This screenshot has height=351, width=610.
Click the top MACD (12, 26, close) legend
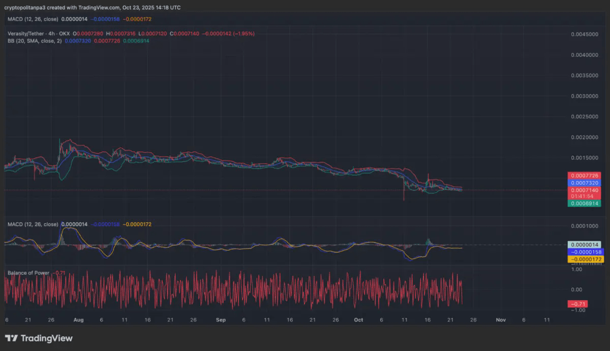[x=33, y=19]
